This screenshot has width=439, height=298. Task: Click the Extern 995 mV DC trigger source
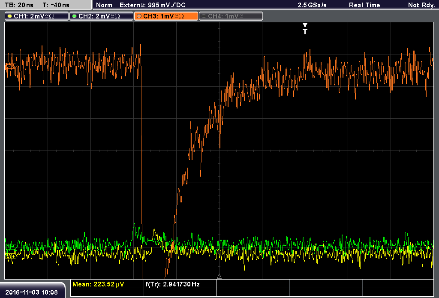152,5
